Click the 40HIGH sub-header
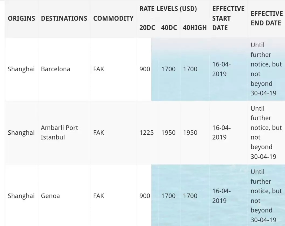Image resolution: width=285 pixels, height=226 pixels. pyautogui.click(x=195, y=28)
